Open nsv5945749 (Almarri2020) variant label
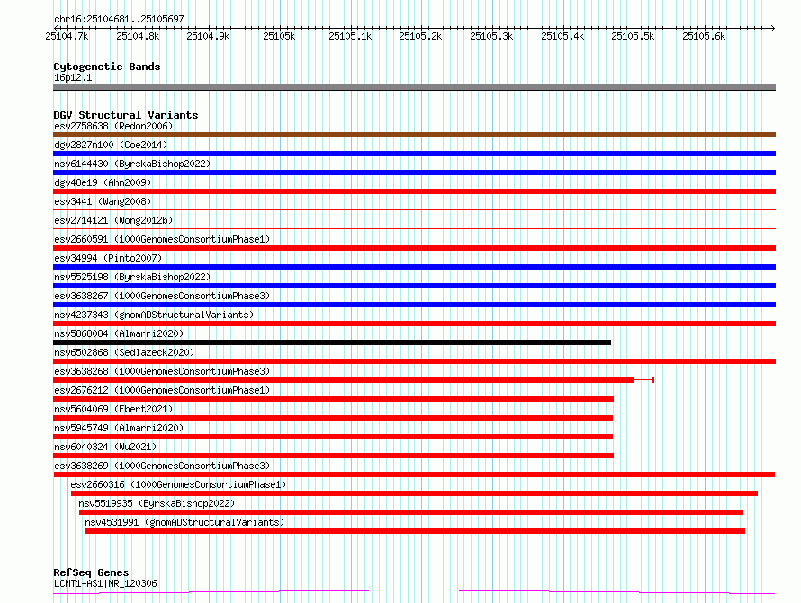The width and height of the screenshot is (801, 603). coord(119,428)
